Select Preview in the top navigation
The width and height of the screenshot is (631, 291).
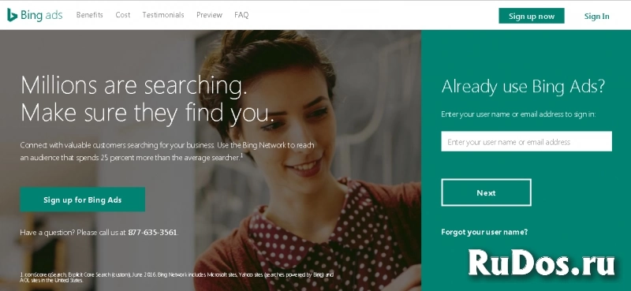click(x=209, y=15)
